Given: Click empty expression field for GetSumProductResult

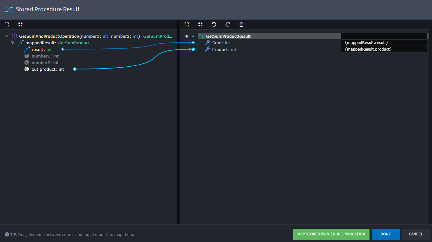Looking at the screenshot, I should pyautogui.click(x=384, y=36).
